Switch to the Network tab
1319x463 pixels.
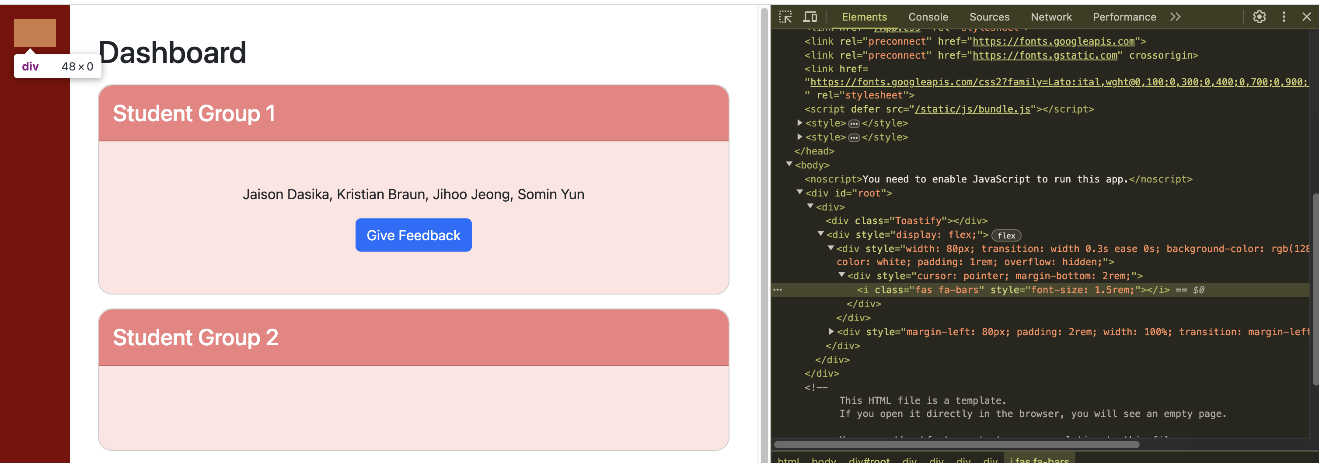tap(1050, 17)
